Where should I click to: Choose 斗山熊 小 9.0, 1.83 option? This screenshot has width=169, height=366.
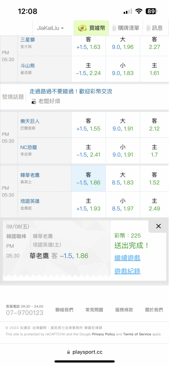point(123,69)
